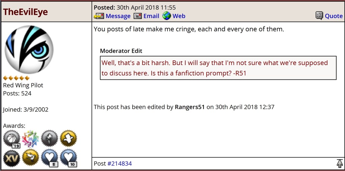
Task: Click the yellow Message icon
Action: click(x=99, y=16)
